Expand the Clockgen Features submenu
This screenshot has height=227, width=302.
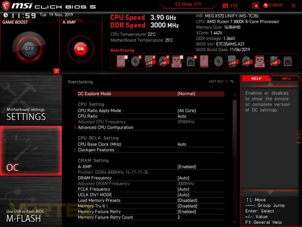pos(96,150)
